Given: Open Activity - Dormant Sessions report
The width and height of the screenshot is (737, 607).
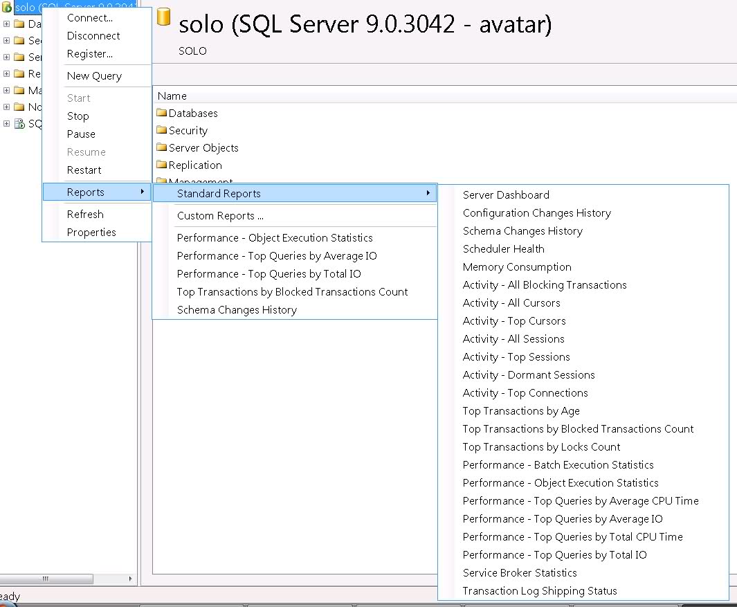Looking at the screenshot, I should [529, 374].
